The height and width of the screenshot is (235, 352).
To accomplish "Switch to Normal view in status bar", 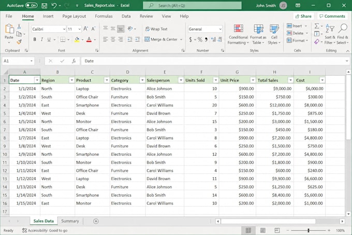I will click(248, 230).
